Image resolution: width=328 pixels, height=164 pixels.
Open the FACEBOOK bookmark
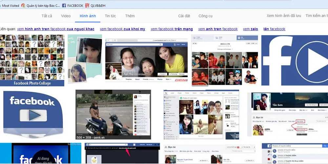(72, 6)
